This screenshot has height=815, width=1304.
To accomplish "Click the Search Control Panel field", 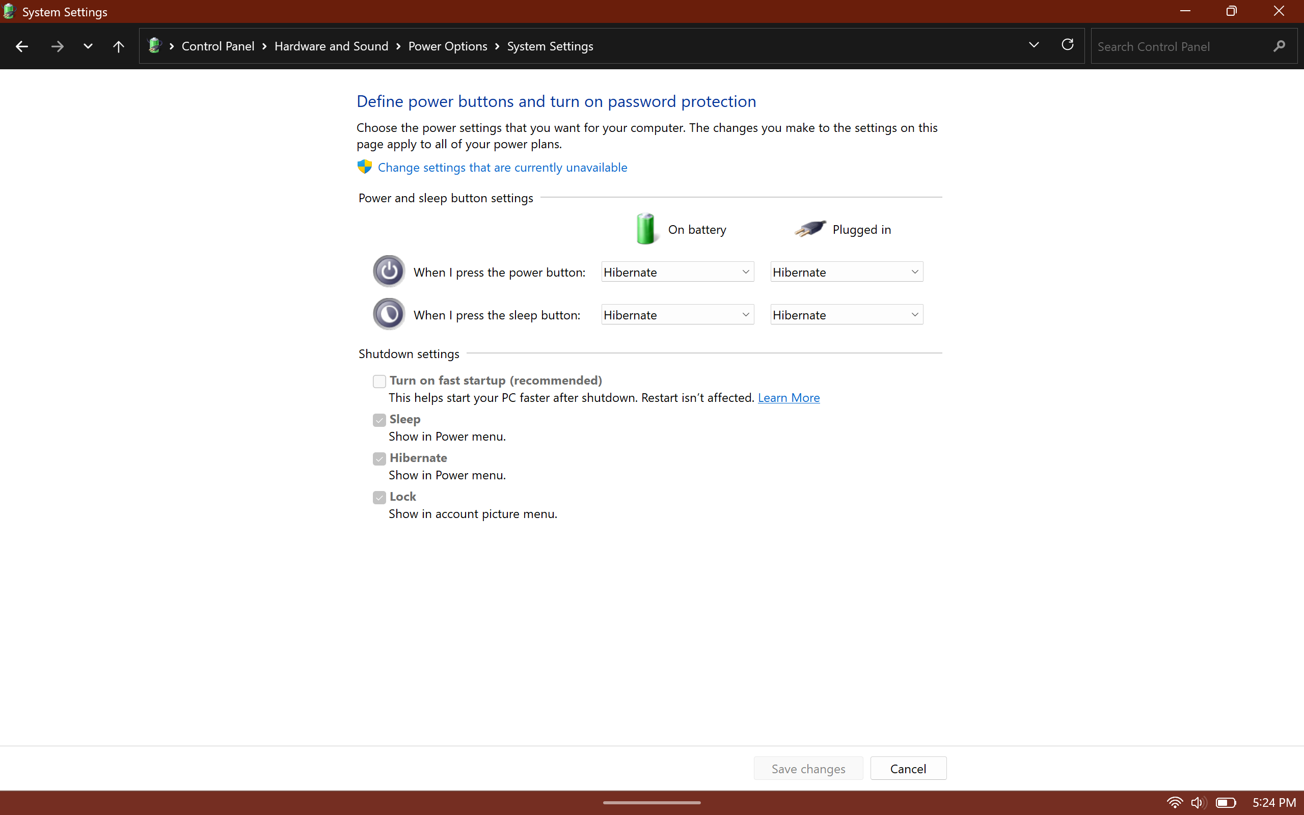I will [1180, 46].
